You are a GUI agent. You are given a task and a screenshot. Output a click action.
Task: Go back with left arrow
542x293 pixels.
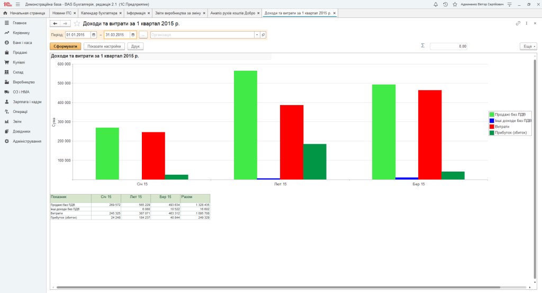[x=55, y=23]
